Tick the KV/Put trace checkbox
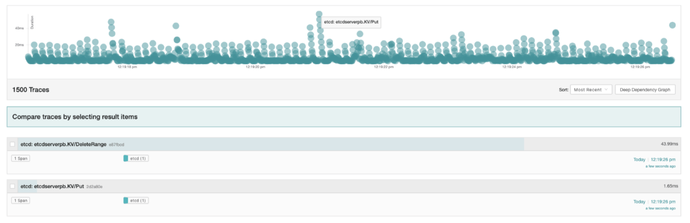This screenshot has height=223, width=690. coord(12,186)
